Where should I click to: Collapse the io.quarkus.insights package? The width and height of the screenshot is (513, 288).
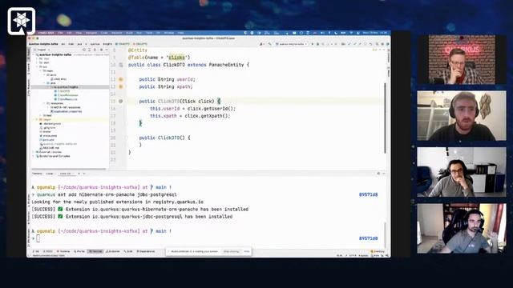point(49,87)
